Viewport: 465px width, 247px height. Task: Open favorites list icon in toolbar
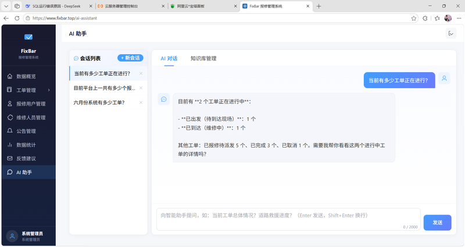pyautogui.click(x=437, y=19)
